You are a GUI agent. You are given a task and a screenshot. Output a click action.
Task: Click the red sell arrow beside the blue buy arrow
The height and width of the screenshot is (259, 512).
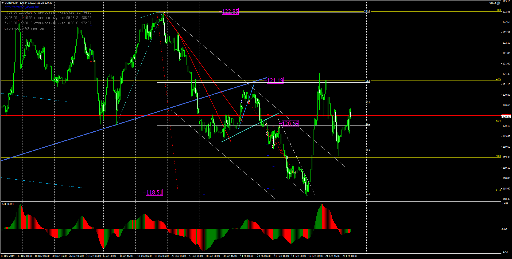tap(248, 102)
